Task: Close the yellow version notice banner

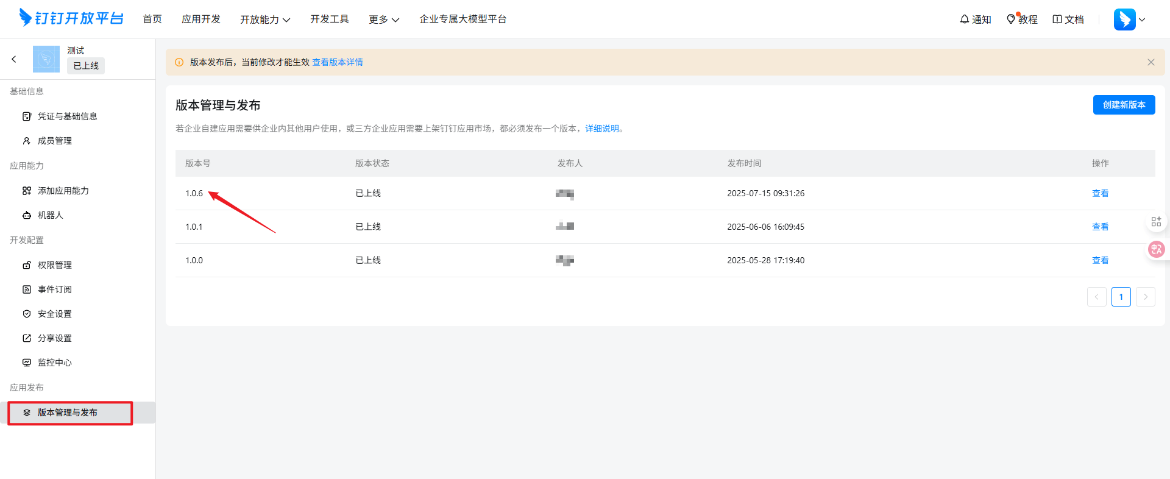Action: [x=1150, y=62]
